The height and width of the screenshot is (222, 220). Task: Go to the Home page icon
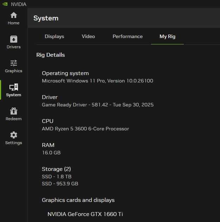point(14,15)
